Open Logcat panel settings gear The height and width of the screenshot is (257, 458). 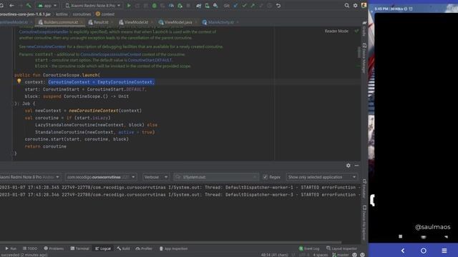349,166
